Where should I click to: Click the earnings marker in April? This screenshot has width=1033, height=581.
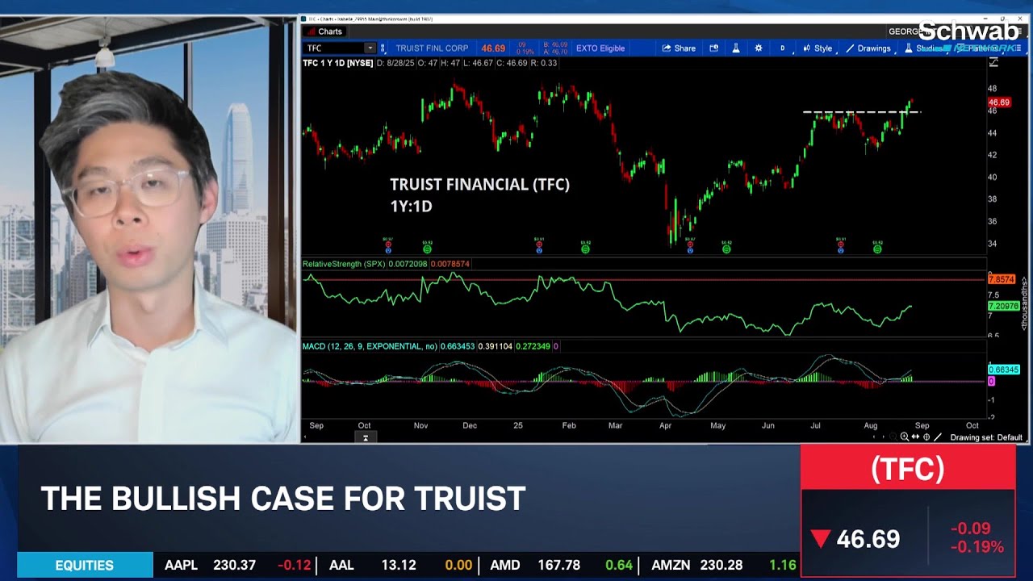point(690,249)
